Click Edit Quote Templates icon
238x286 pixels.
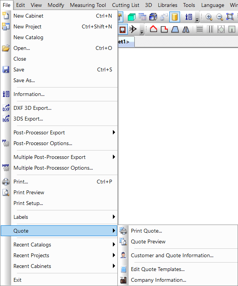(x=124, y=269)
